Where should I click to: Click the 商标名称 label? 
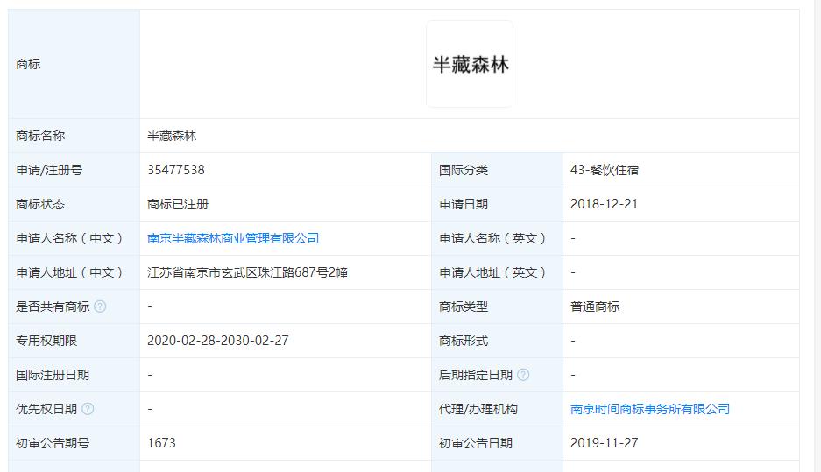coord(40,136)
